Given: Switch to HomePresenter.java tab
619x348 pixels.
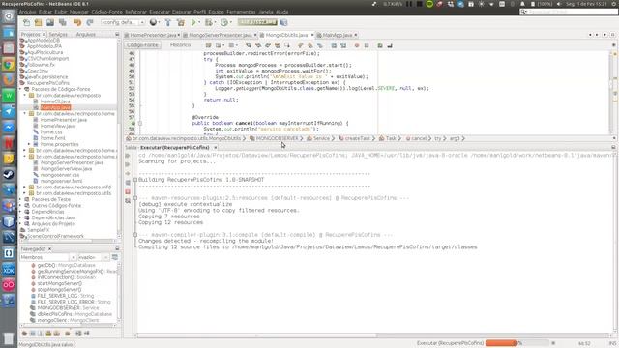Looking at the screenshot, I should [152, 35].
